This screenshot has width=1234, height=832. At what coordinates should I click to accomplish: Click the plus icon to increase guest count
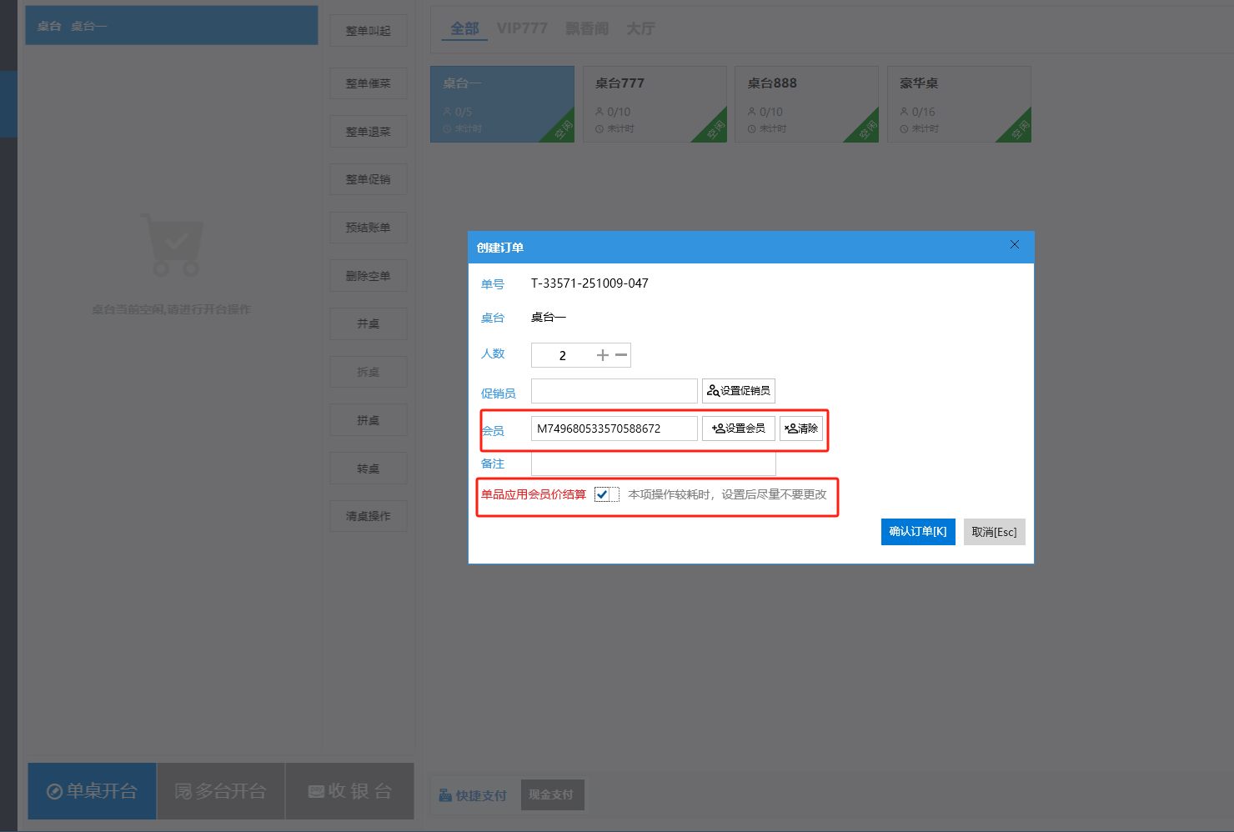(x=602, y=355)
